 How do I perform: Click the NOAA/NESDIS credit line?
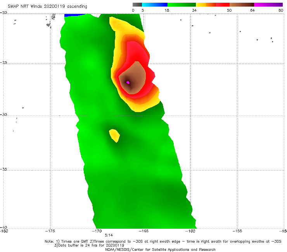160,250
